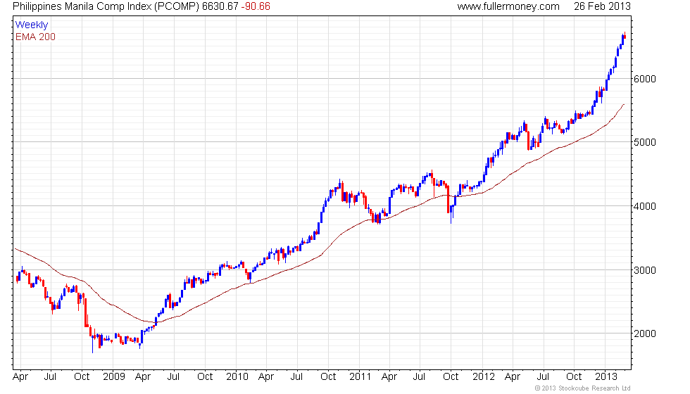
Task: Click the 2009 x-axis label
Action: (113, 377)
